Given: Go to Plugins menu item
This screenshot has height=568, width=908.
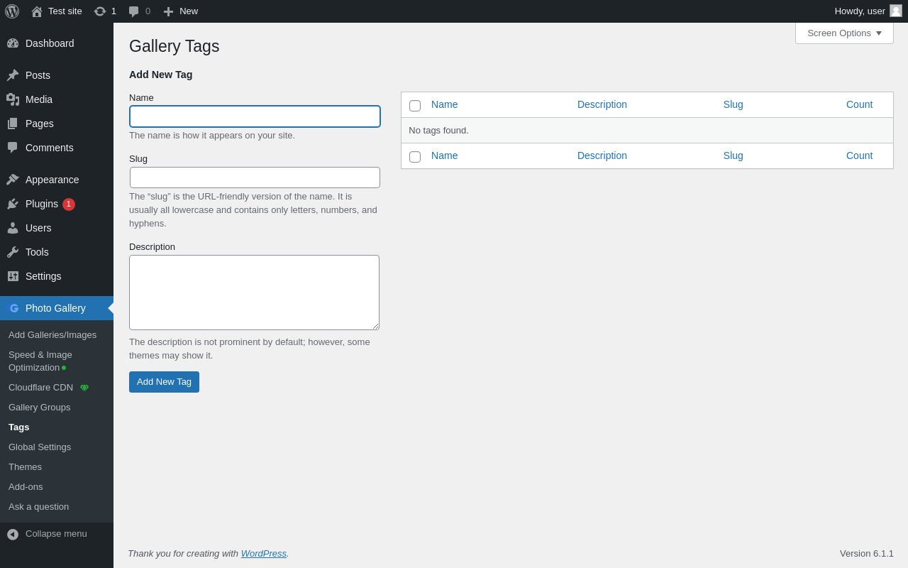Looking at the screenshot, I should [57, 204].
